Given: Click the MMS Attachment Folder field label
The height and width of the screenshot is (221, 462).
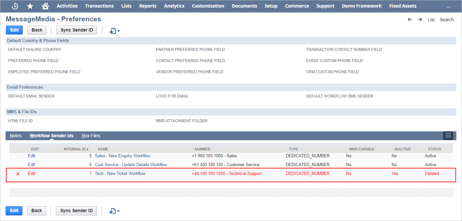Looking at the screenshot, I should 182,121.
